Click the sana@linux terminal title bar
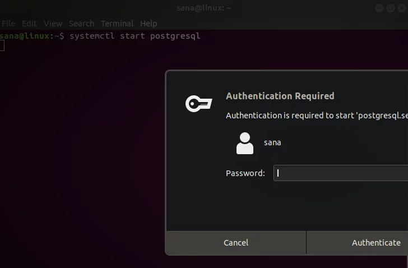This screenshot has width=408, height=268. (x=204, y=8)
